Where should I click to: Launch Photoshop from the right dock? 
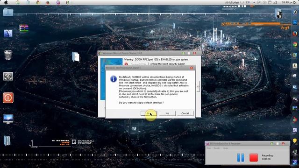[295, 22]
